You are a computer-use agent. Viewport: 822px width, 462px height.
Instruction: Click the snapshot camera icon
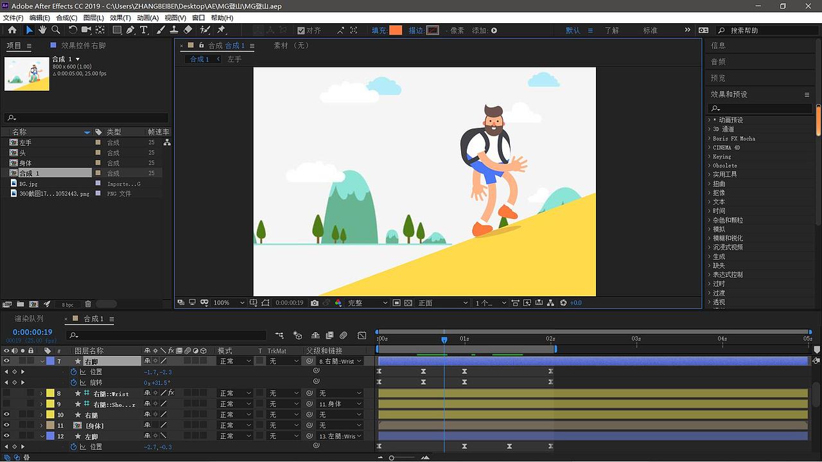315,303
